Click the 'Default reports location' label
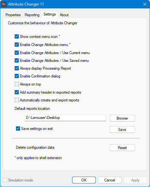 coord(32,109)
